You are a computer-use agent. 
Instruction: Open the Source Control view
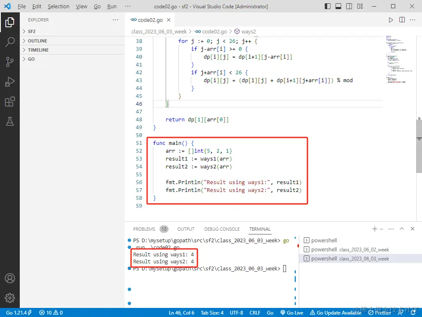pos(10,62)
